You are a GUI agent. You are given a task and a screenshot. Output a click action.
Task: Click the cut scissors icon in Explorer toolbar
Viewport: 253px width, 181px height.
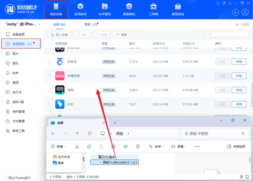tap(77, 146)
